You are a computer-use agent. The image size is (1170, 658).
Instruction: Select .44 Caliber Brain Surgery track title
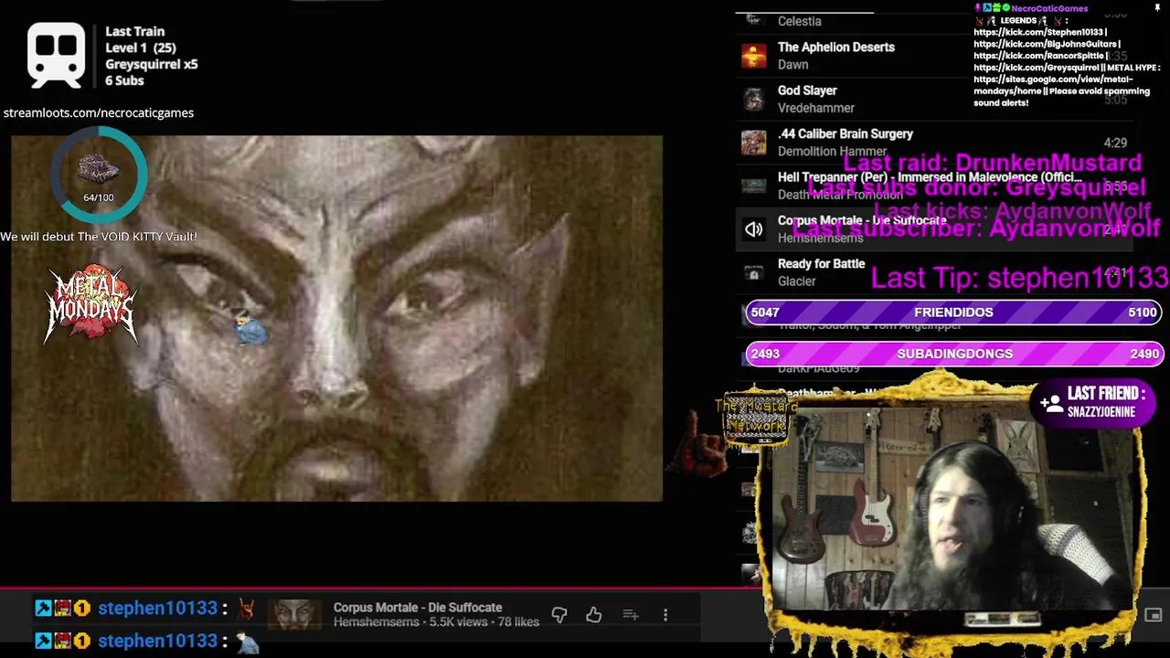coord(845,133)
